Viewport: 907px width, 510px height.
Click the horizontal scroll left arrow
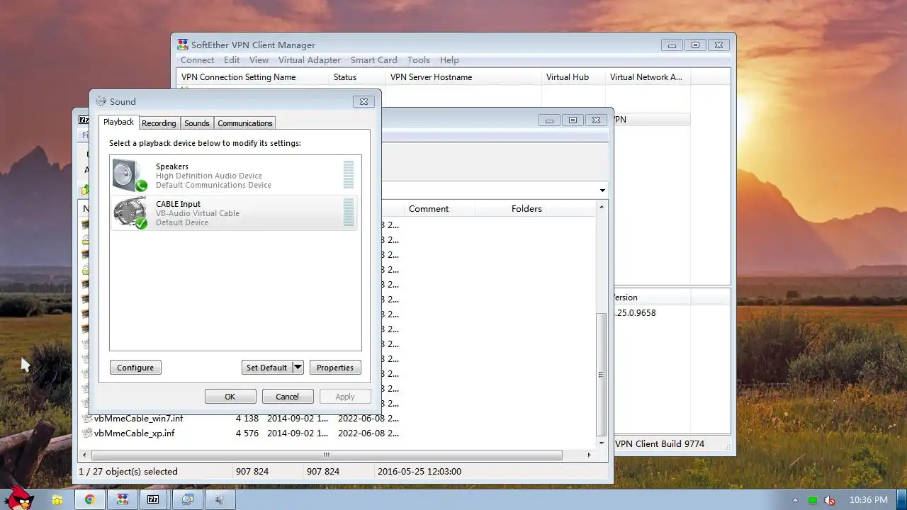85,455
